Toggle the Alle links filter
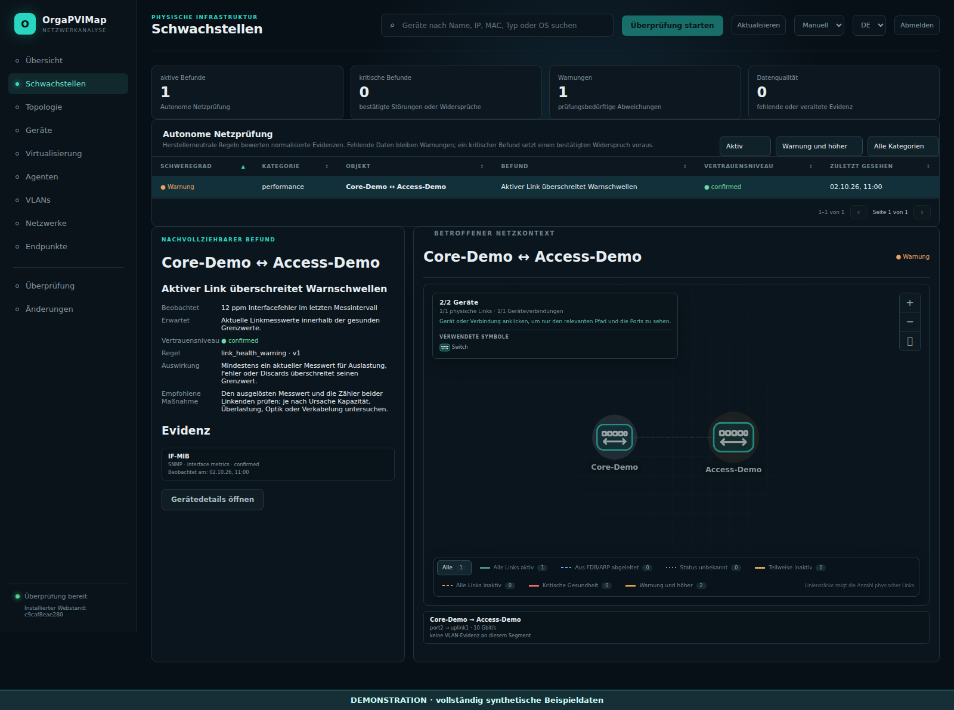Screen dimensions: 954x710 pyautogui.click(x=454, y=568)
